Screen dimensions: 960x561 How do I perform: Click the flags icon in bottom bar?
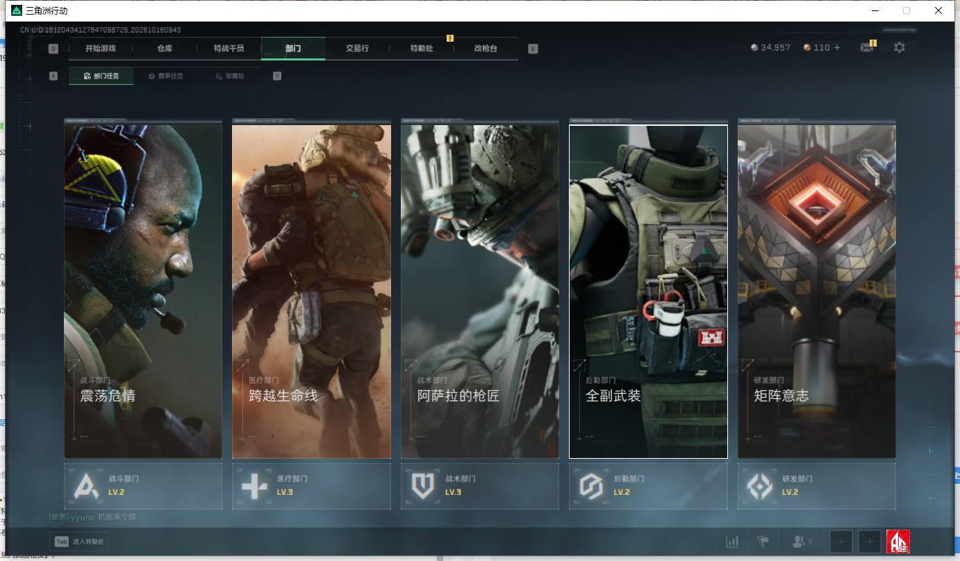click(763, 542)
